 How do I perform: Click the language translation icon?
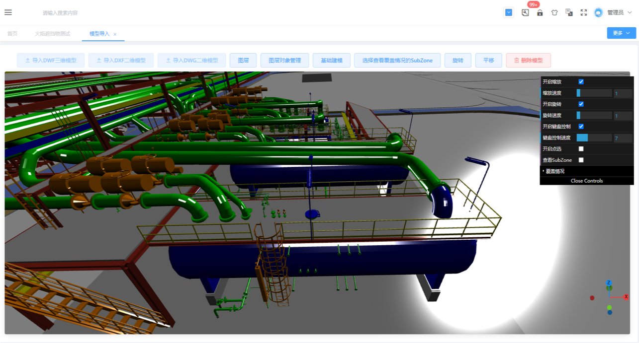569,12
